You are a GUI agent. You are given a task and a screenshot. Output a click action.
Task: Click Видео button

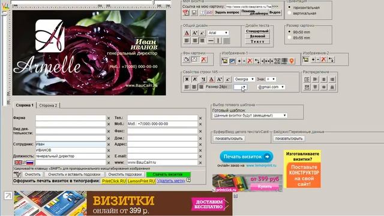pyautogui.click(x=275, y=12)
